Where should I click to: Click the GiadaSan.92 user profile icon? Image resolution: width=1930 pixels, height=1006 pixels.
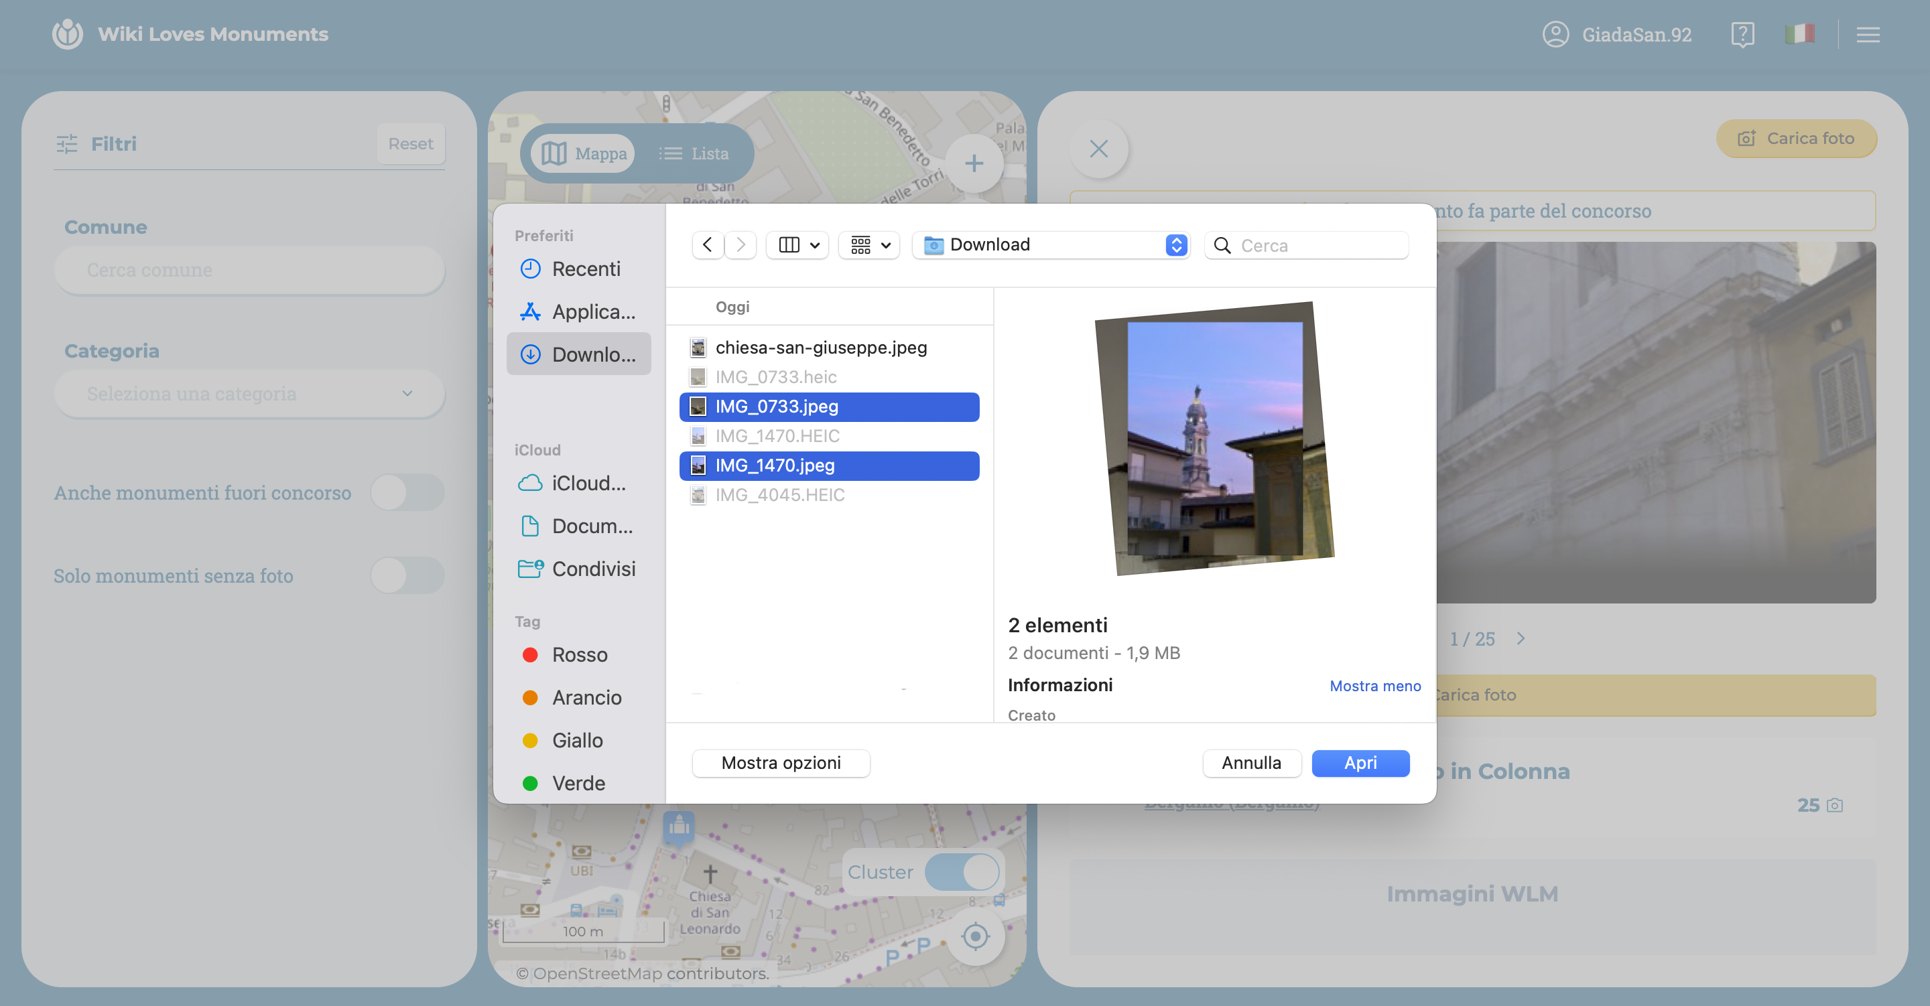(1555, 34)
